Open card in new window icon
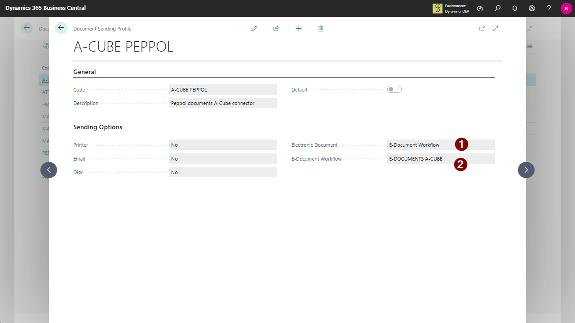The image size is (575, 323). tap(482, 28)
